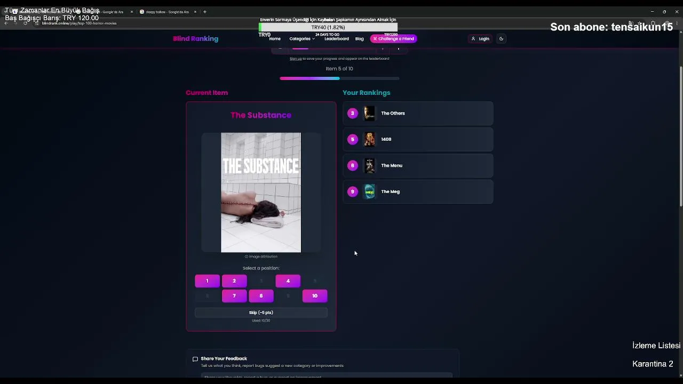This screenshot has width=683, height=384.
Task: Click the 1408 poster thumbnail
Action: pos(369,139)
